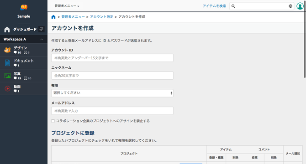This screenshot has width=306, height=164.
Task: Click comment count icon under ドキュメント
Action: pos(15,65)
